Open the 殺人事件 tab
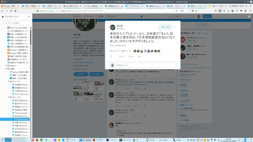This screenshot has height=142, width=253. (x=72, y=6)
